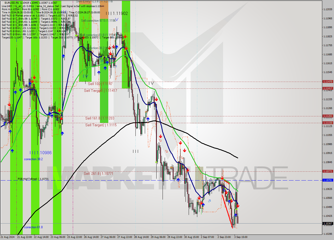
Task: Click the '30 Aug 15:00' time axis label
Action: coord(192,237)
